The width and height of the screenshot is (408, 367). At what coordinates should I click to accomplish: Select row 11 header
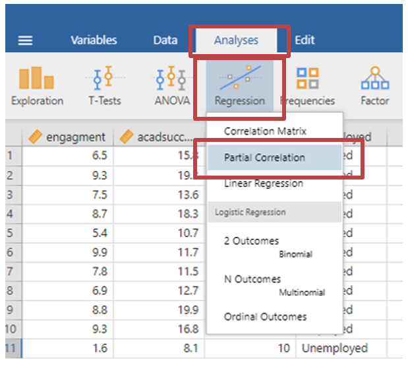(x=12, y=348)
